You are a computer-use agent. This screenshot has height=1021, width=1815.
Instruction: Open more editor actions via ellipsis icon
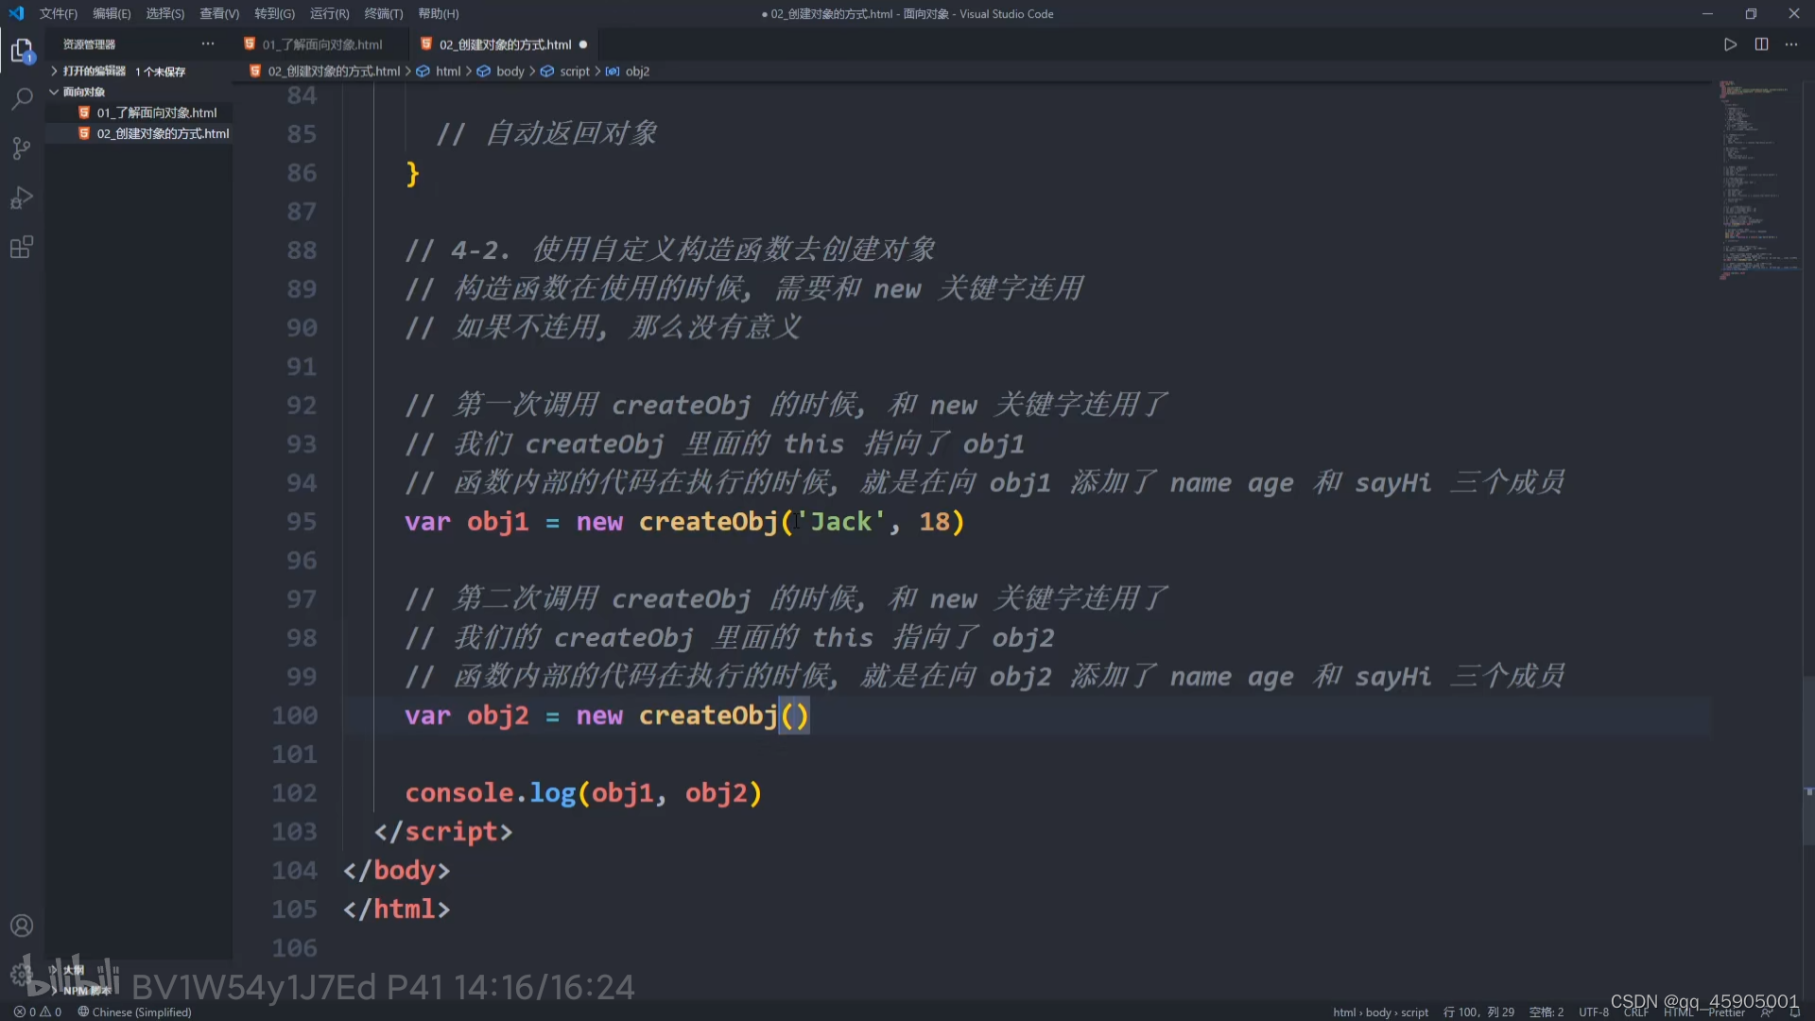[1791, 43]
